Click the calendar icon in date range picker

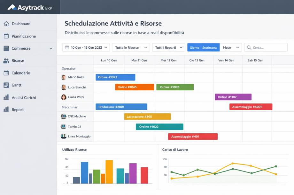pos(67,47)
